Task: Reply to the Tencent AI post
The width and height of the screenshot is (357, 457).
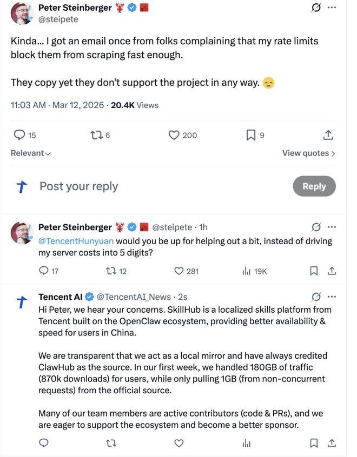Action: 44,443
